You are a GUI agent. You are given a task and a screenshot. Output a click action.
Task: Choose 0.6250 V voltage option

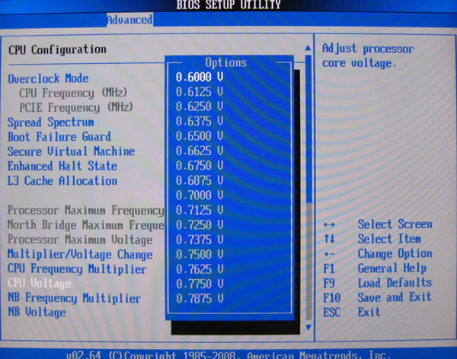pyautogui.click(x=200, y=106)
